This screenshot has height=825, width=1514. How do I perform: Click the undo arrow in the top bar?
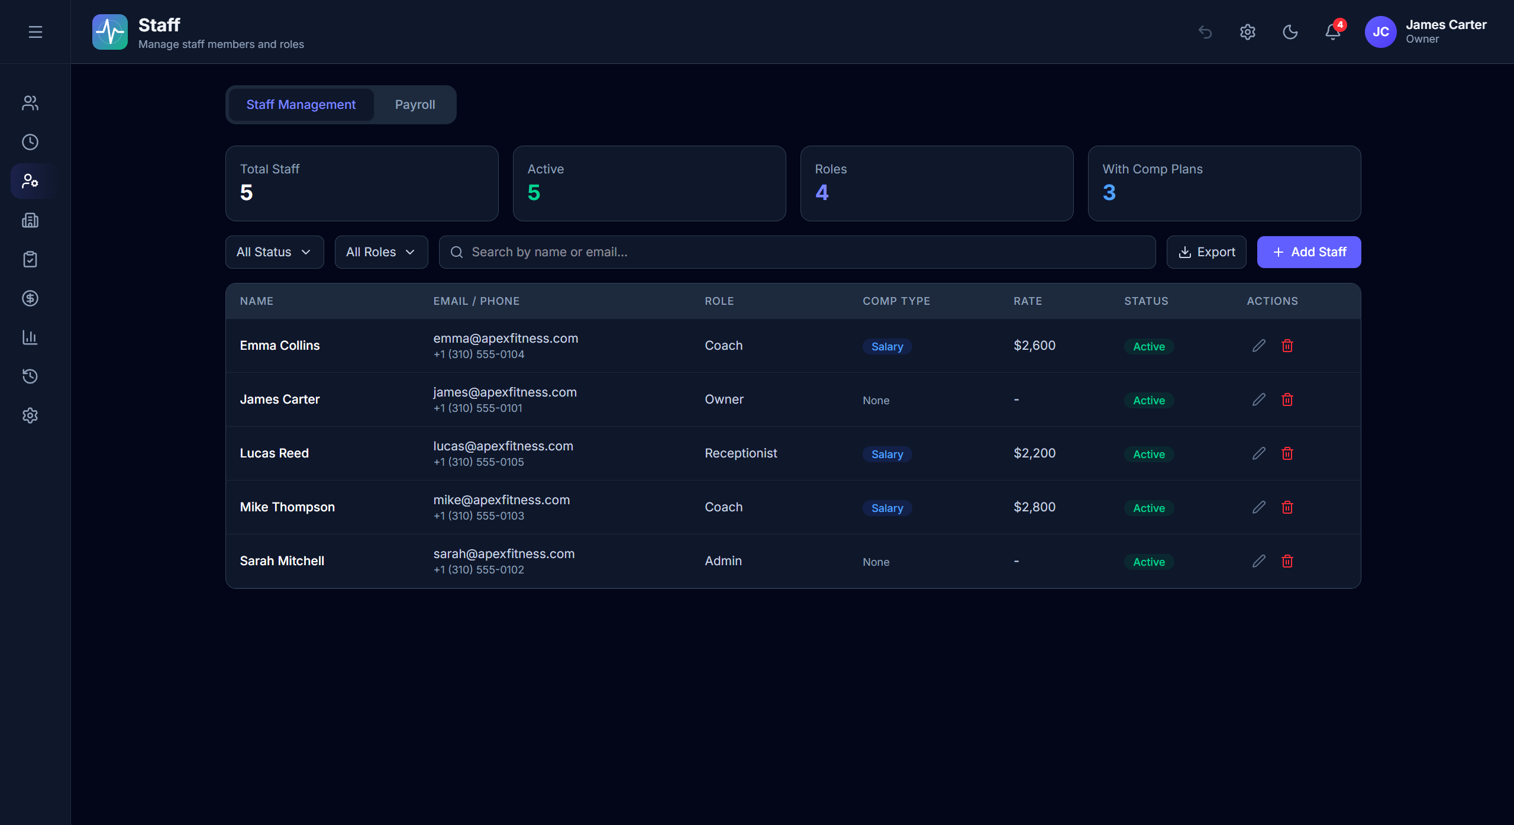(x=1205, y=32)
